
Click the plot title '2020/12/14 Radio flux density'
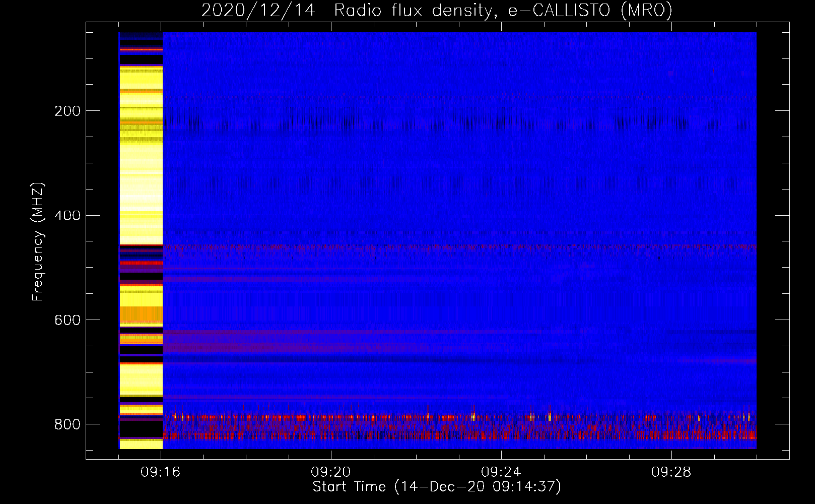click(x=437, y=10)
